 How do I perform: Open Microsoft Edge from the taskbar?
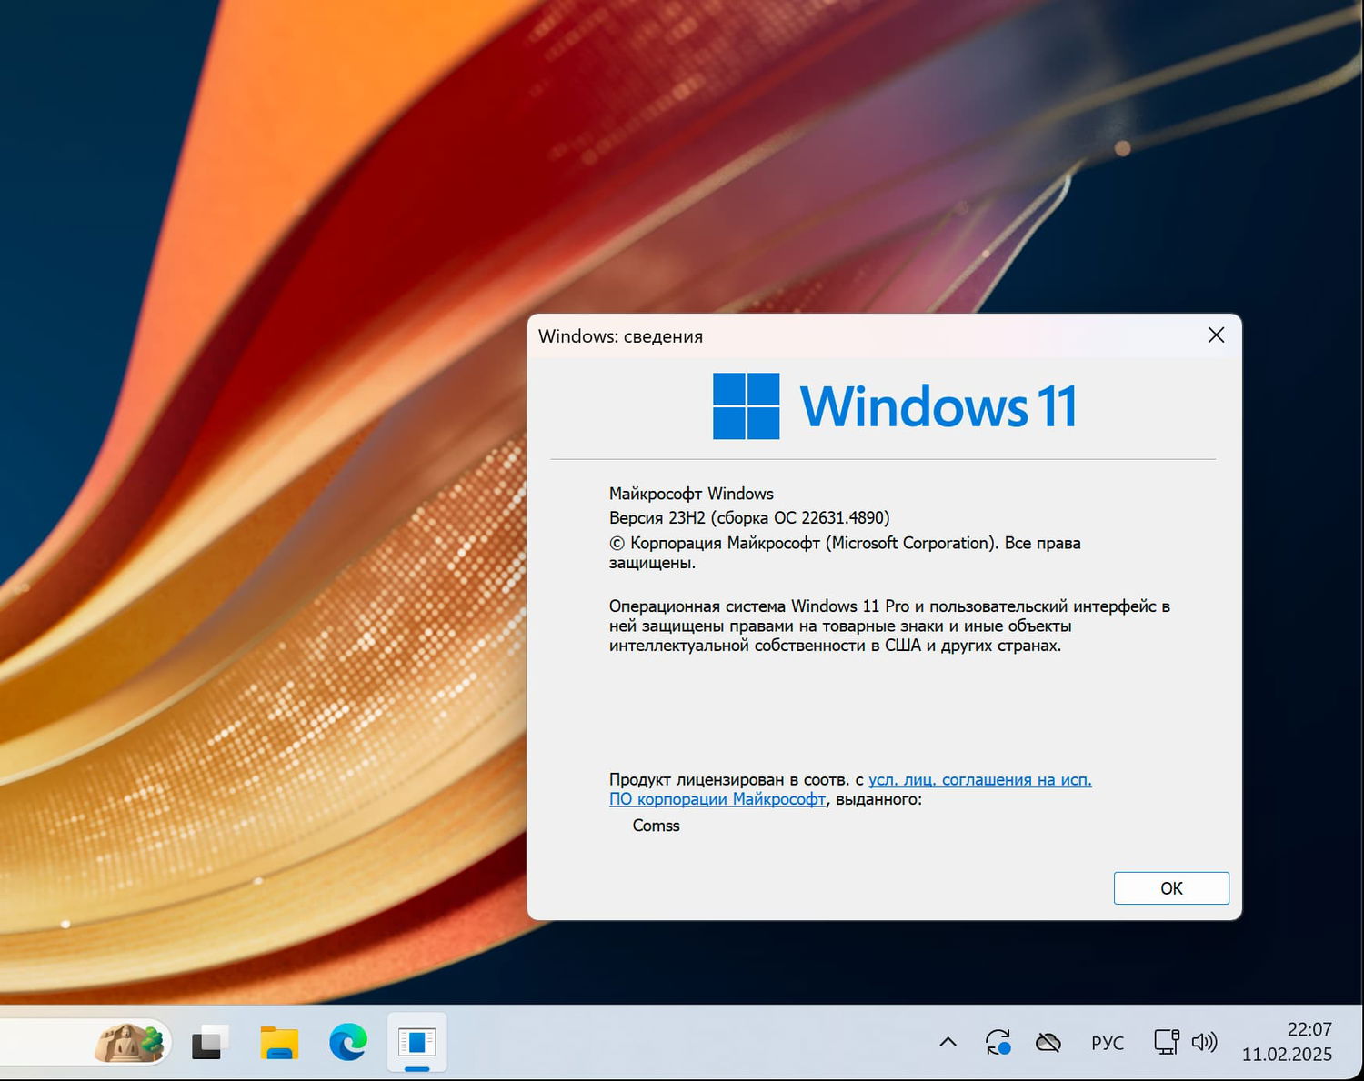coord(346,1042)
